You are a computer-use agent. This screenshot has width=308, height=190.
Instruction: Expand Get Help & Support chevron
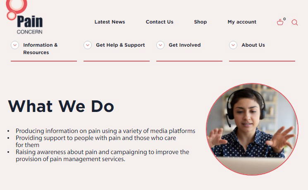(x=88, y=45)
